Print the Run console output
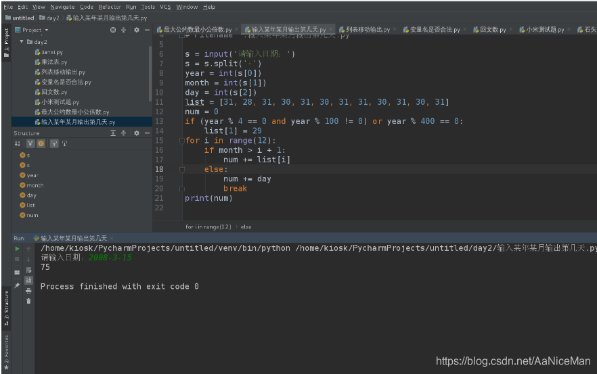 (x=28, y=291)
